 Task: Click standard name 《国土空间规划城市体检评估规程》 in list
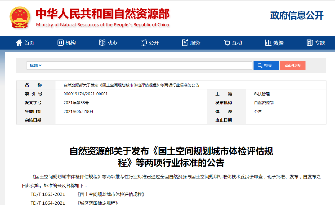pyautogui.click(x=111, y=194)
